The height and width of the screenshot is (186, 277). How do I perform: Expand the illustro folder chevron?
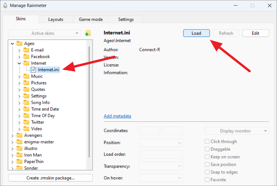click(12, 149)
